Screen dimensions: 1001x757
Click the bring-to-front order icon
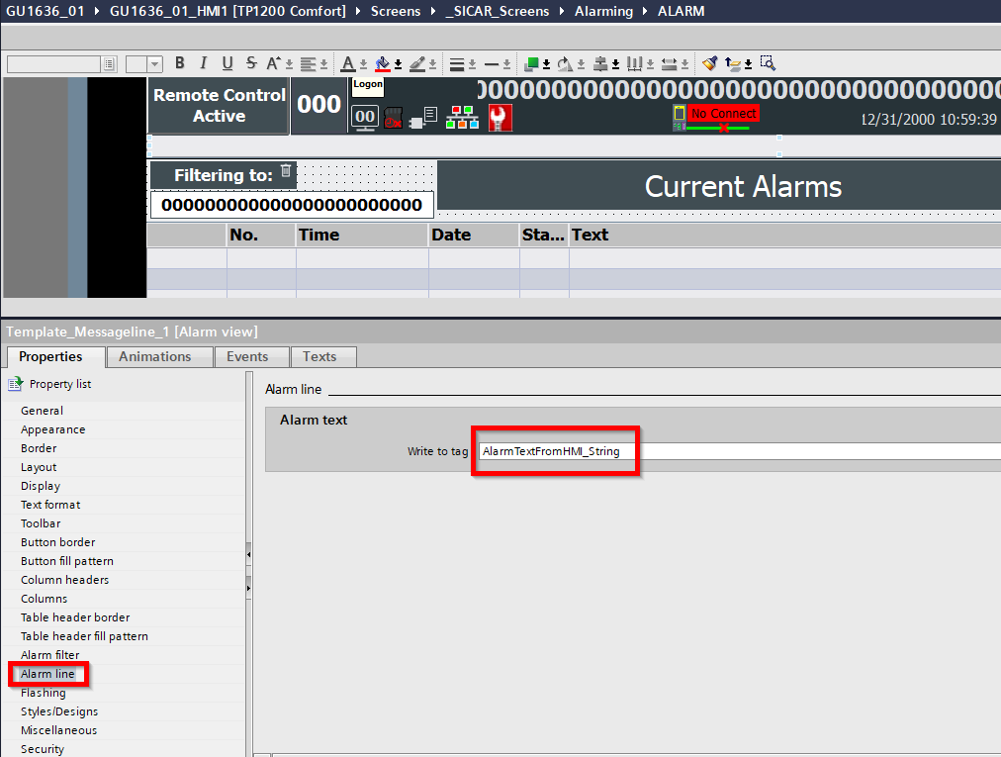coord(531,64)
